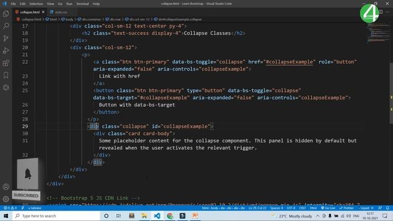The image size is (393, 221).
Task: Click the lightning icon in status bar
Action: pyautogui.click(x=23, y=208)
